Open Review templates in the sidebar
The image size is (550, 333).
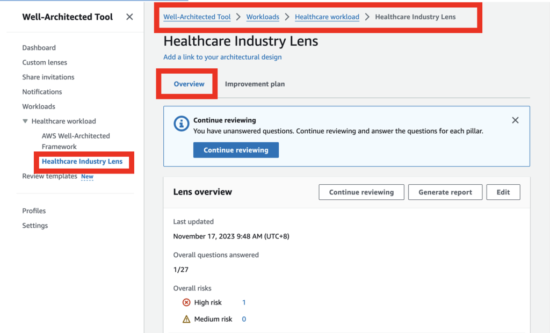point(49,176)
